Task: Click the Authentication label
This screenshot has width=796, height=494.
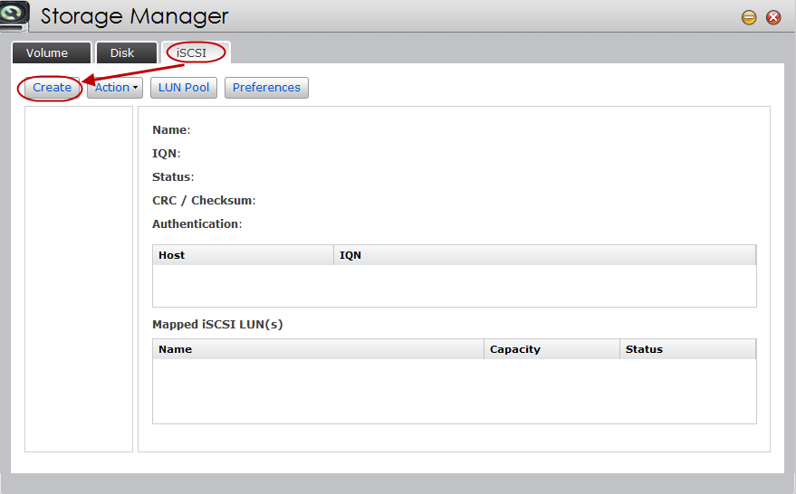Action: tap(197, 224)
